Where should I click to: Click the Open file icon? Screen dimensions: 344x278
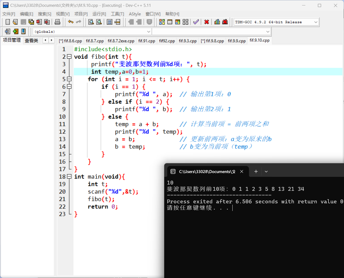click(15, 22)
